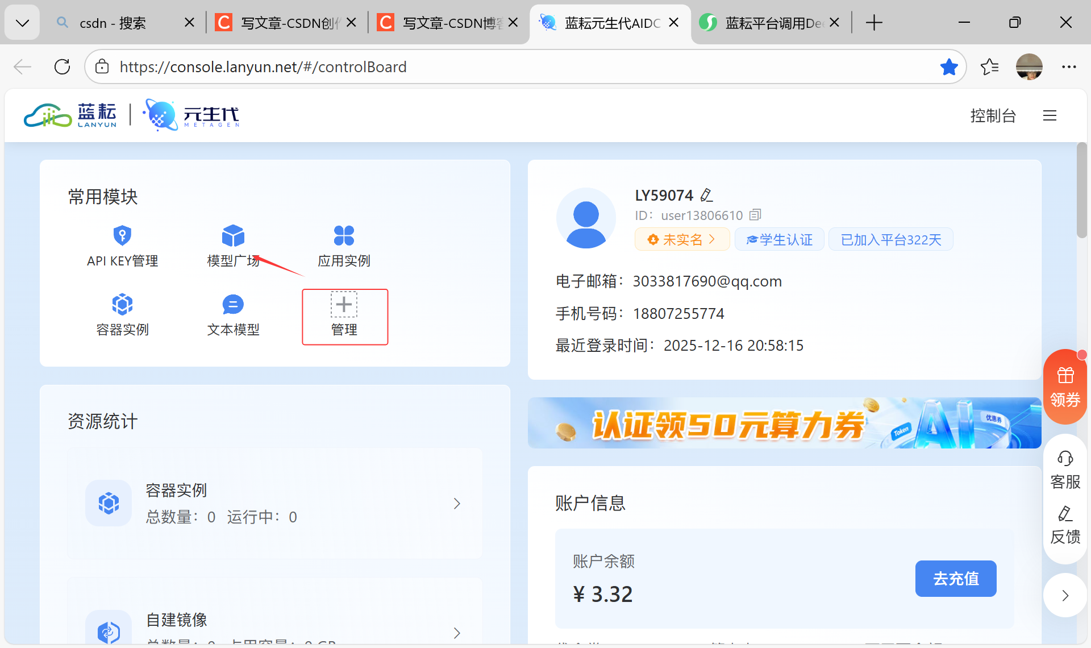The height and width of the screenshot is (648, 1091).
Task: Expand the 自建镜像 resource row arrow
Action: click(x=457, y=633)
